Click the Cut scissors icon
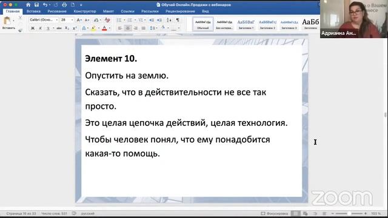The image size is (388, 218). [20, 18]
